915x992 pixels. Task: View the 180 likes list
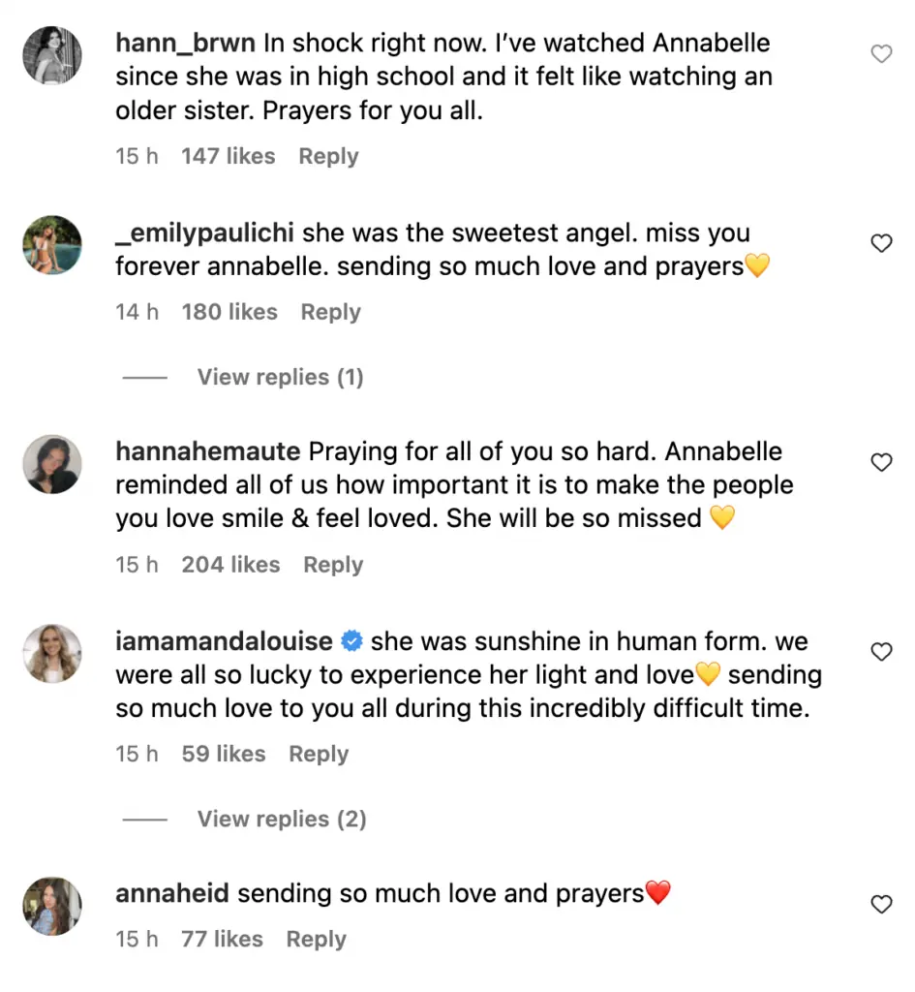click(229, 312)
